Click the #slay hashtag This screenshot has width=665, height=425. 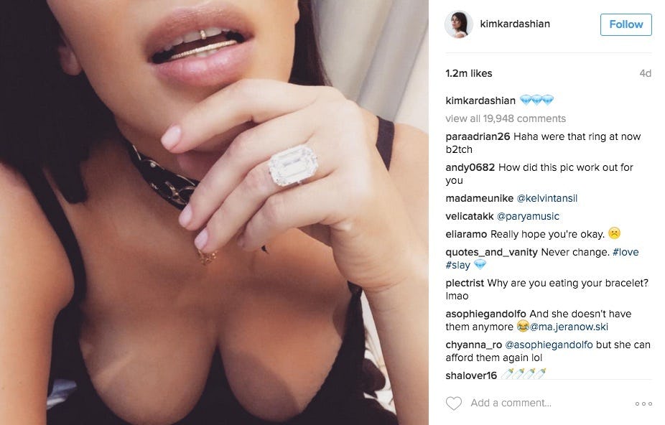click(457, 265)
